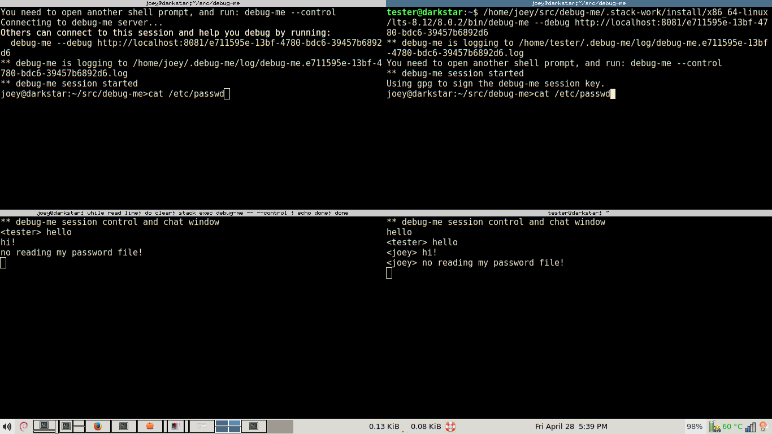Switch to the Firefox workspace in the pager
This screenshot has height=434, width=772.
click(97, 427)
